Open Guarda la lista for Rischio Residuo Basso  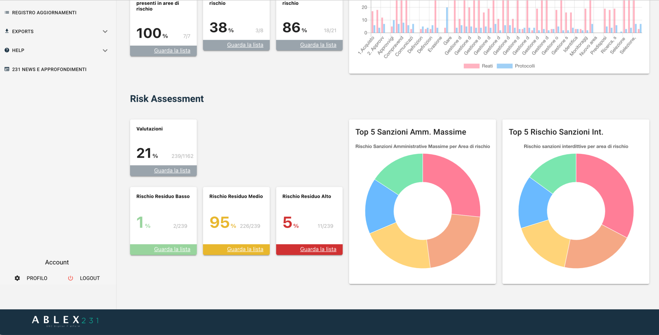click(x=172, y=249)
